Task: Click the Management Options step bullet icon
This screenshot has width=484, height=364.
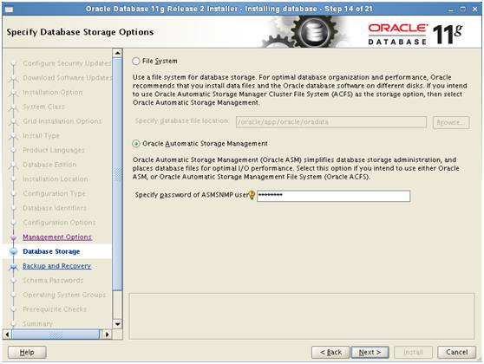Action: (14, 237)
